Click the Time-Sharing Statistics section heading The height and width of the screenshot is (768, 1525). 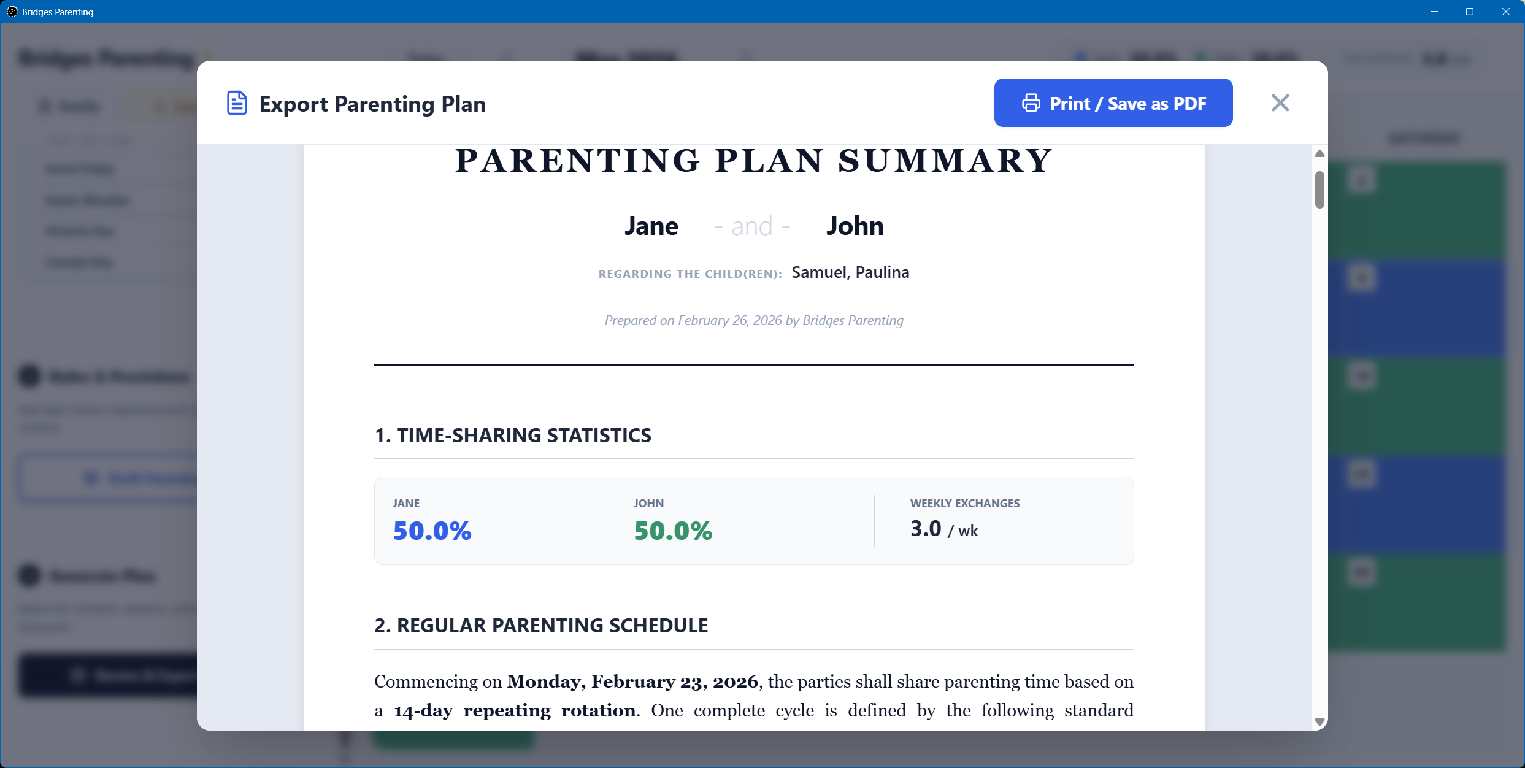pyautogui.click(x=513, y=436)
